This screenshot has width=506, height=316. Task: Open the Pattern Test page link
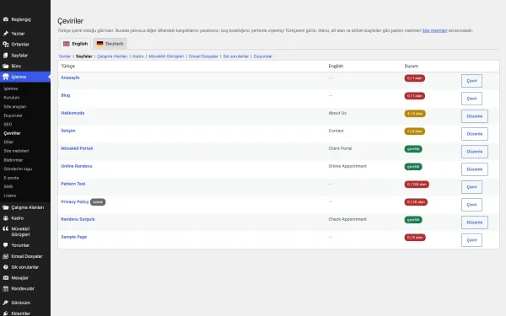pos(73,184)
